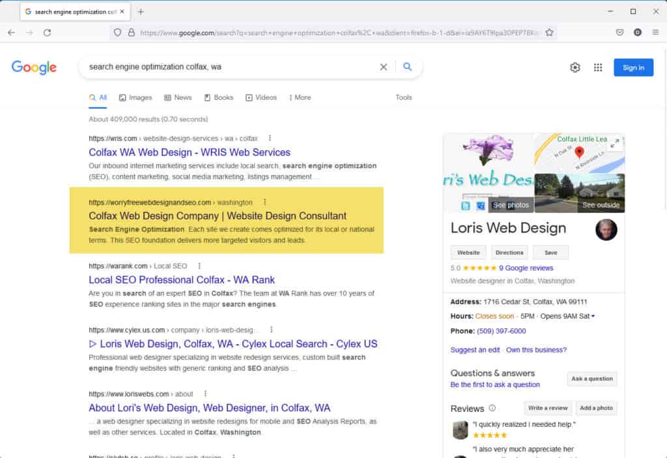Open Colfax WA Web Design - WRIS link

pyautogui.click(x=190, y=152)
